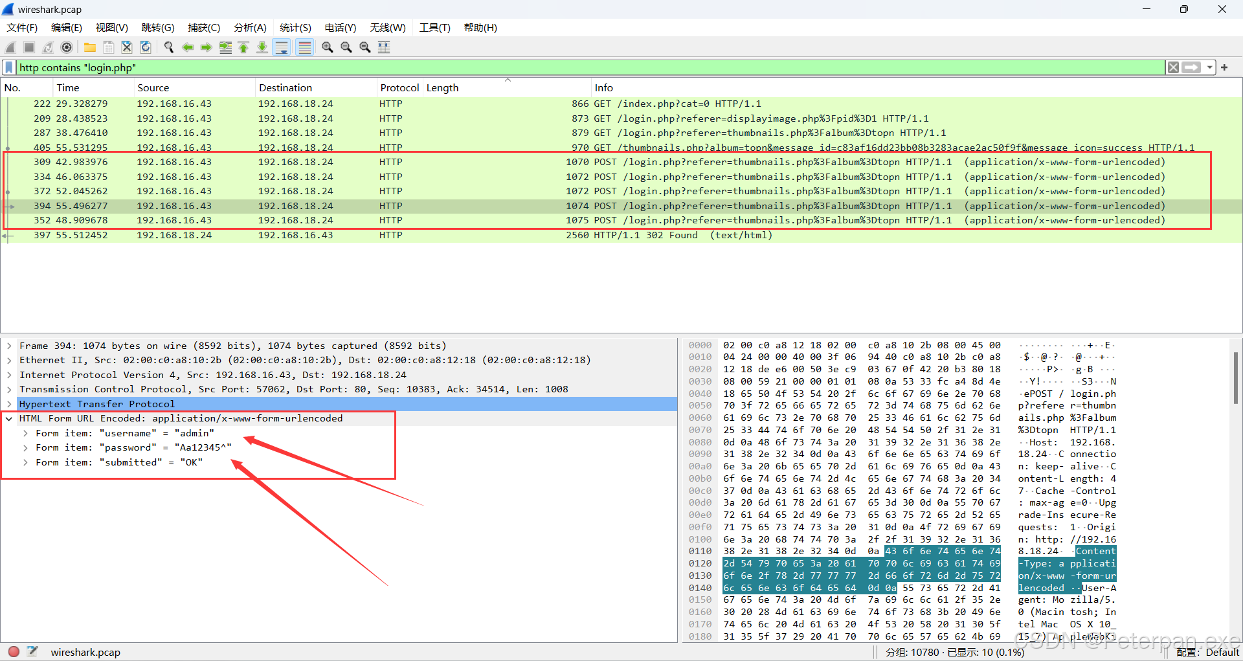Expand the Frame 394 tree node
Screen dimensions: 1243x661
coord(9,346)
